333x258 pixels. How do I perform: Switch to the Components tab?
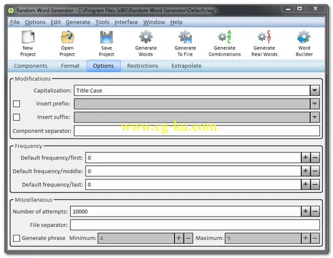(x=31, y=66)
